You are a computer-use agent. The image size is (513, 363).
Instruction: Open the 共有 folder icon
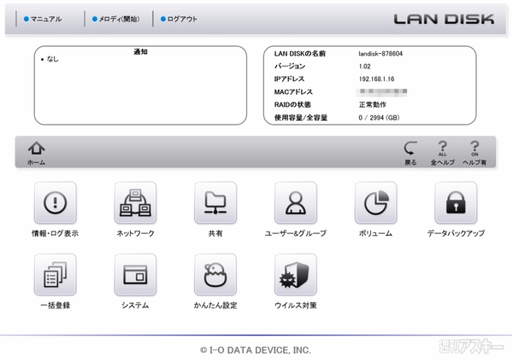(215, 203)
